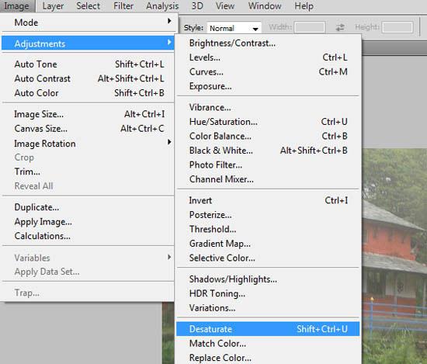This screenshot has height=364, width=427.
Task: Open HDR Toning adjustment
Action: tap(268, 293)
